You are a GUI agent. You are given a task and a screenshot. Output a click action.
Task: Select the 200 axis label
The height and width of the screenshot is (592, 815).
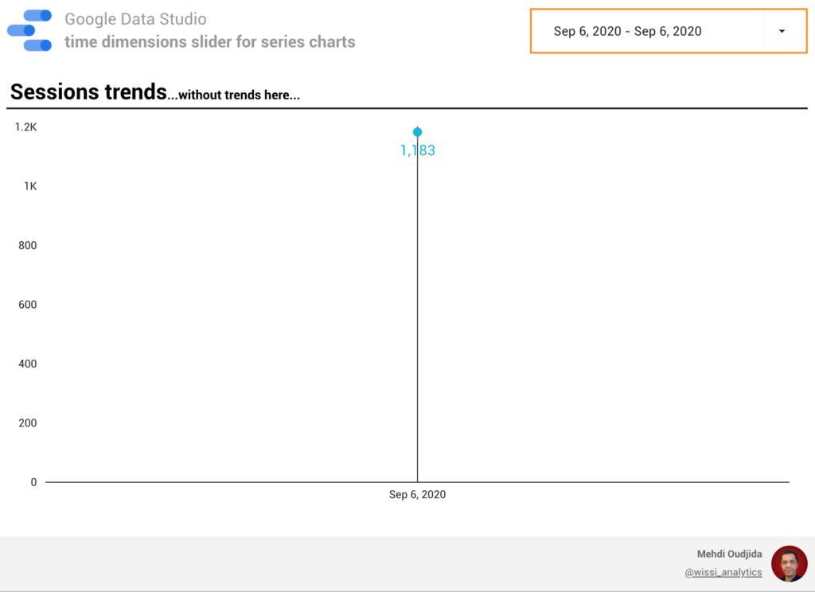coord(26,423)
